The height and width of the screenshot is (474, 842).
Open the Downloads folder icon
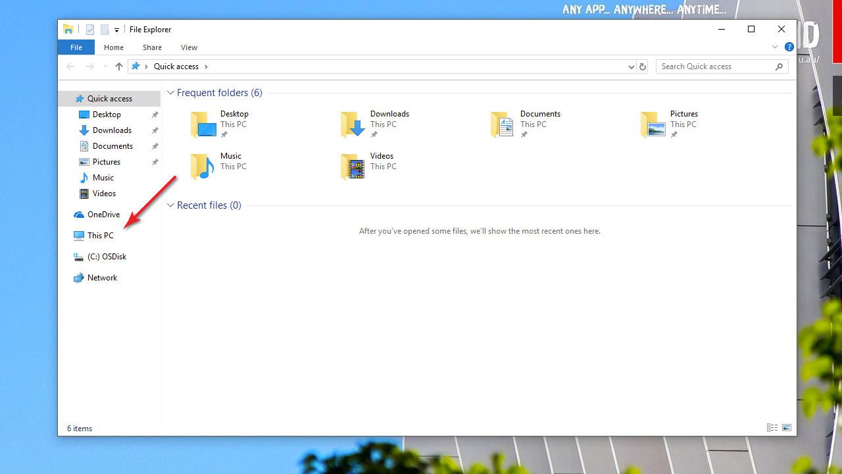coord(353,124)
